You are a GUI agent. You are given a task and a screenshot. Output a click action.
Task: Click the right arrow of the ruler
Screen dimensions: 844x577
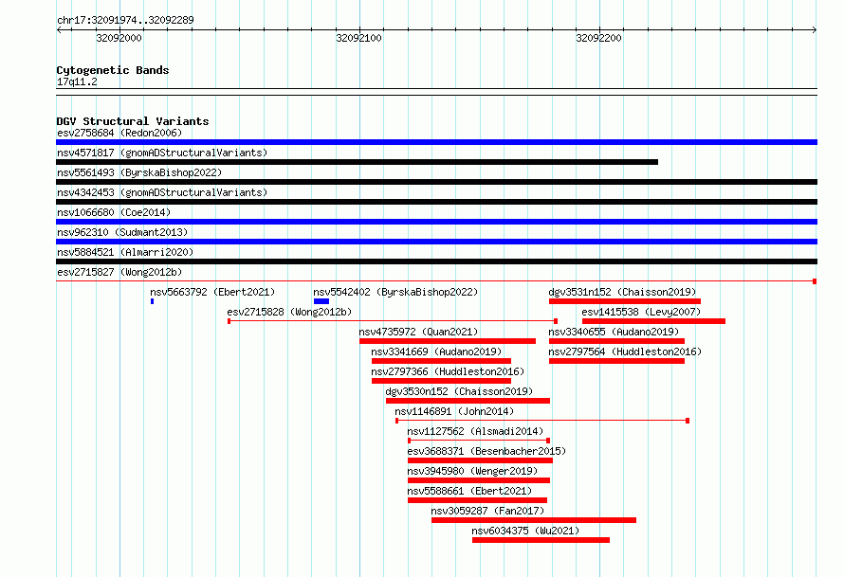815,30
